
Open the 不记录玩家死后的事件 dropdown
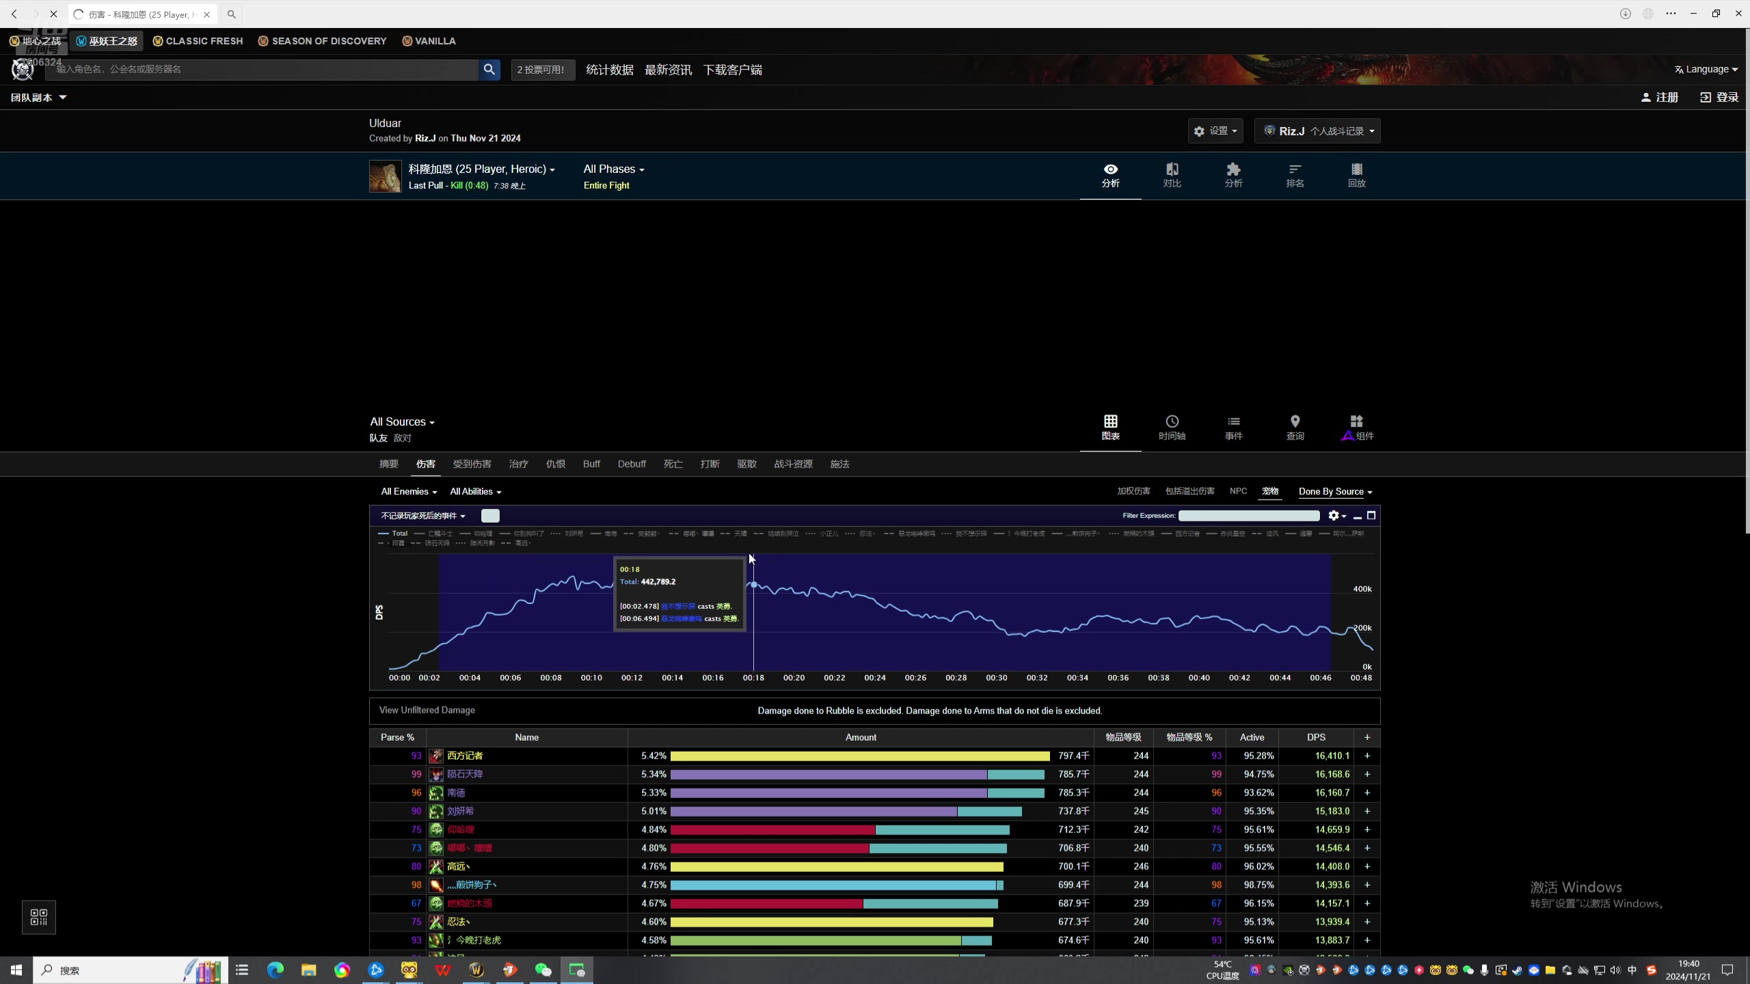(x=423, y=516)
